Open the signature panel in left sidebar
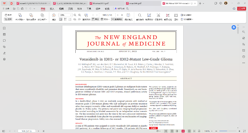Image resolution: width=248 pixels, height=133 pixels. coord(4,53)
